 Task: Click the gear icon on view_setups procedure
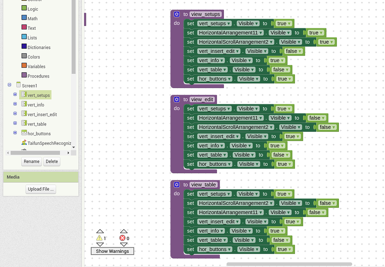click(x=177, y=14)
